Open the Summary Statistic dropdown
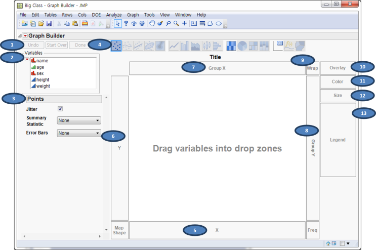The image size is (376, 250). pyautogui.click(x=79, y=120)
